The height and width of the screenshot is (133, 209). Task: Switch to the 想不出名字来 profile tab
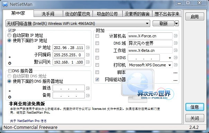pos(167,14)
